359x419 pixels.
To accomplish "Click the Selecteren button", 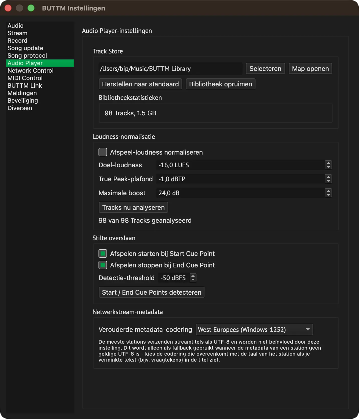I will pyautogui.click(x=265, y=69).
